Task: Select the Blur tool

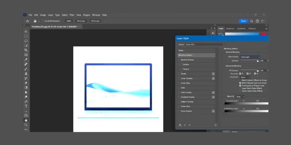Action: [26, 92]
